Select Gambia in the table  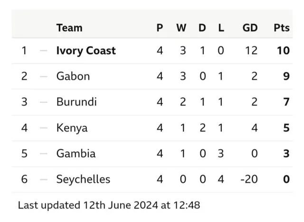[x=76, y=153]
